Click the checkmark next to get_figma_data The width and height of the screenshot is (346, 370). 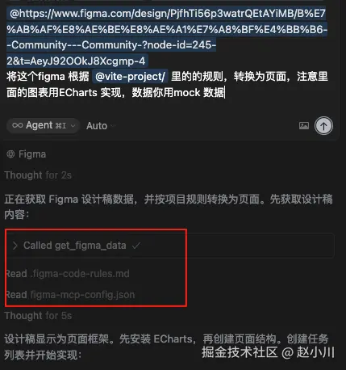(x=136, y=246)
